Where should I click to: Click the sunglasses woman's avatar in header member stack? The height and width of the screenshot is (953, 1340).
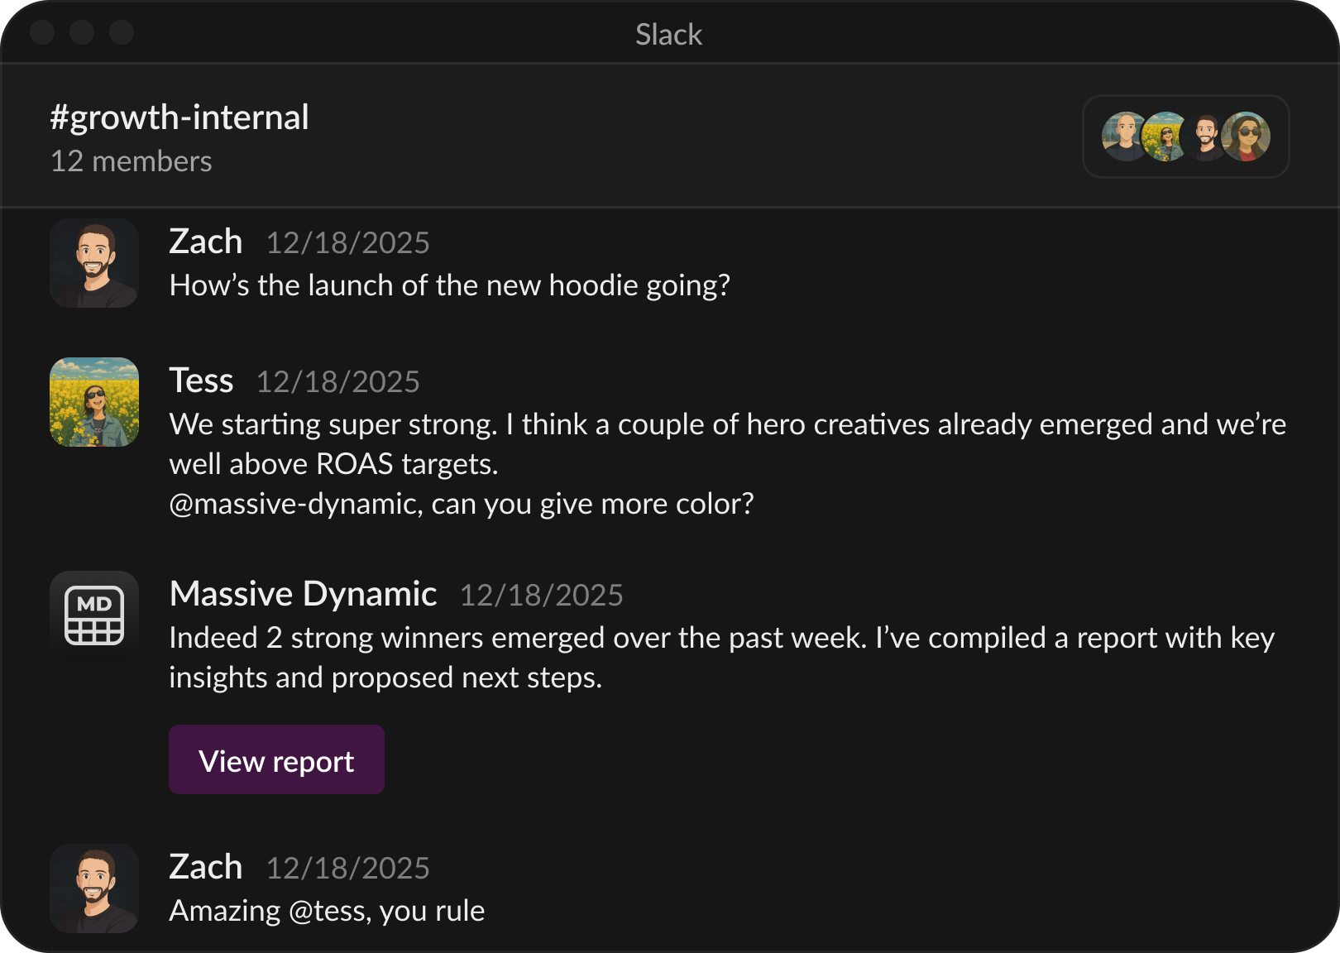point(1247,136)
